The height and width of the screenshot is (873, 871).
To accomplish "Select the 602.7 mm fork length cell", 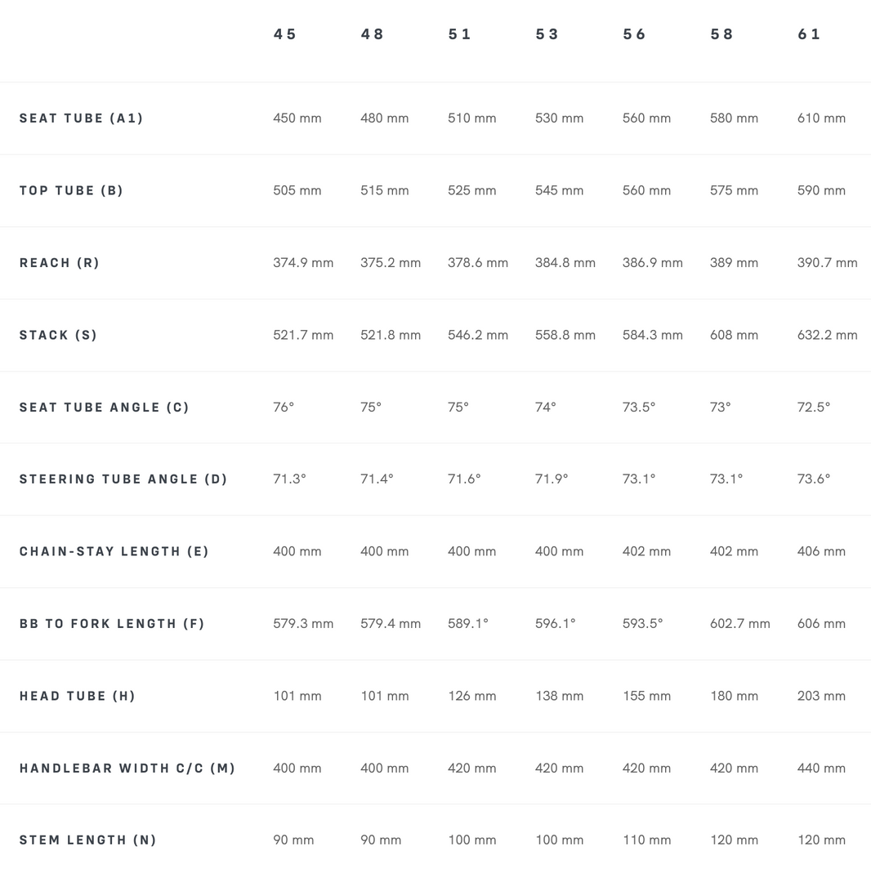I will [740, 624].
